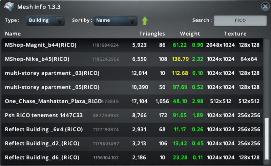Screen dimensions: 271x166
Task: Click the Mesh Info cube icon
Action: pyautogui.click(x=9, y=6)
